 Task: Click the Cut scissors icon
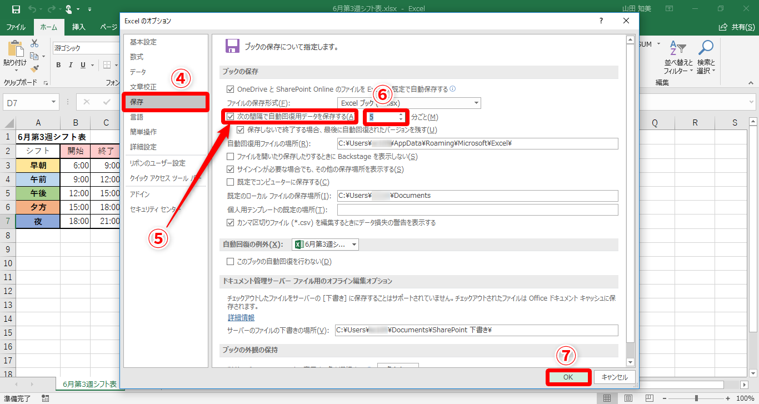pos(34,43)
